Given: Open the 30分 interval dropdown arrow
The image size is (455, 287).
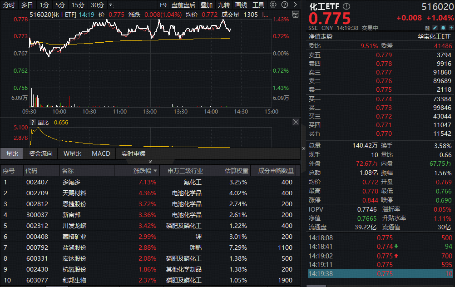Looking at the screenshot, I should [109, 5].
